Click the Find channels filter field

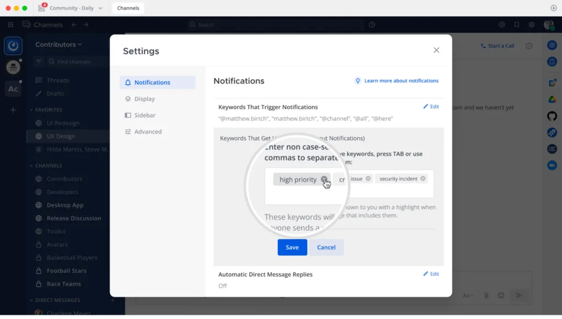pyautogui.click(x=77, y=62)
